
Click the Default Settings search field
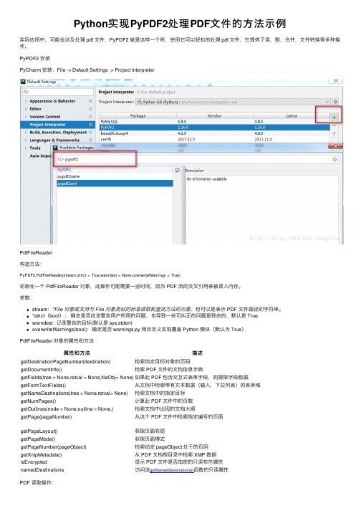click(x=58, y=92)
